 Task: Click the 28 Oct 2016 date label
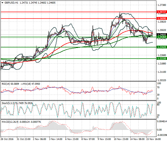pyautogui.click(x=7, y=139)
